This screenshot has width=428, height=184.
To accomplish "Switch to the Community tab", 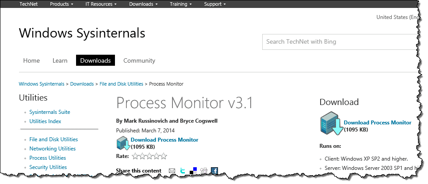I will (139, 60).
